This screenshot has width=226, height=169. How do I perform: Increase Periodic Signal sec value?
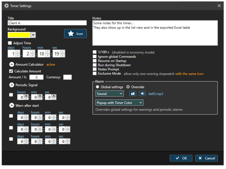point(54,96)
